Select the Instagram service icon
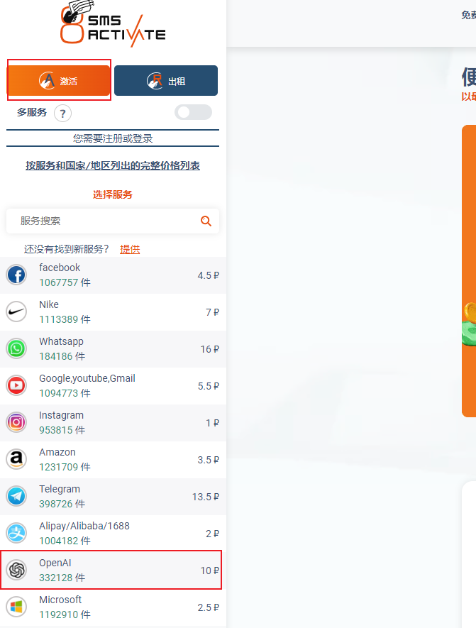Image resolution: width=476 pixels, height=628 pixels. 16,422
